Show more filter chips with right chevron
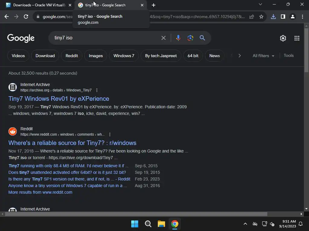The width and height of the screenshot is (309, 231). (x=239, y=56)
